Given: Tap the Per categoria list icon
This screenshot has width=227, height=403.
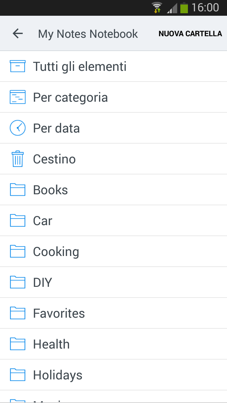Looking at the screenshot, I should coord(18,97).
